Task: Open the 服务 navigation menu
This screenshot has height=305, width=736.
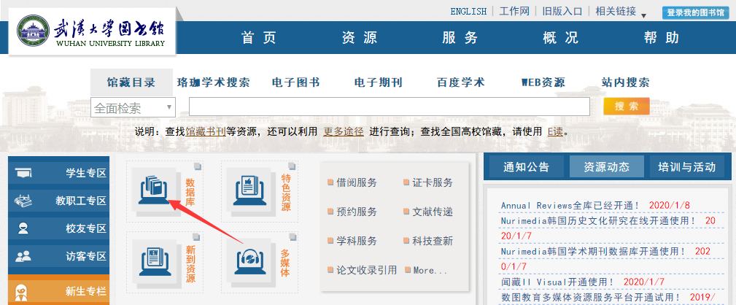Action: pos(460,38)
